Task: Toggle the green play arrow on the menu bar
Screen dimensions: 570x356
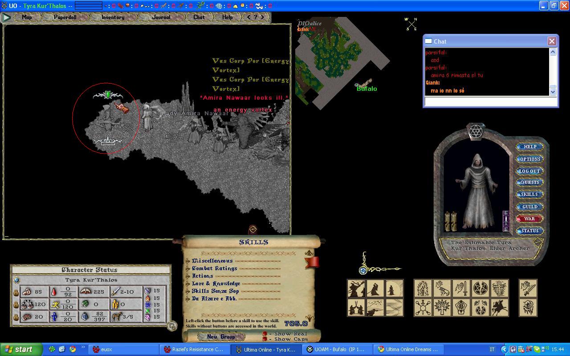Action: click(x=6, y=17)
